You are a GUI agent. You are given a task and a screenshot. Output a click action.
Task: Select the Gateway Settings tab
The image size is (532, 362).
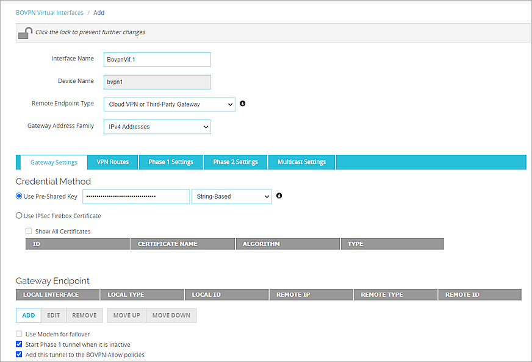[x=54, y=162]
